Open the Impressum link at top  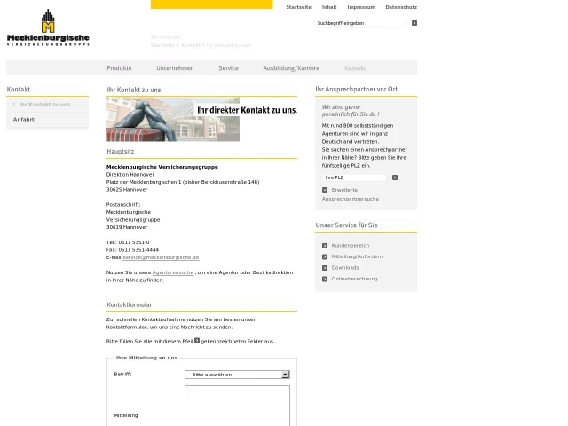pyautogui.click(x=361, y=7)
